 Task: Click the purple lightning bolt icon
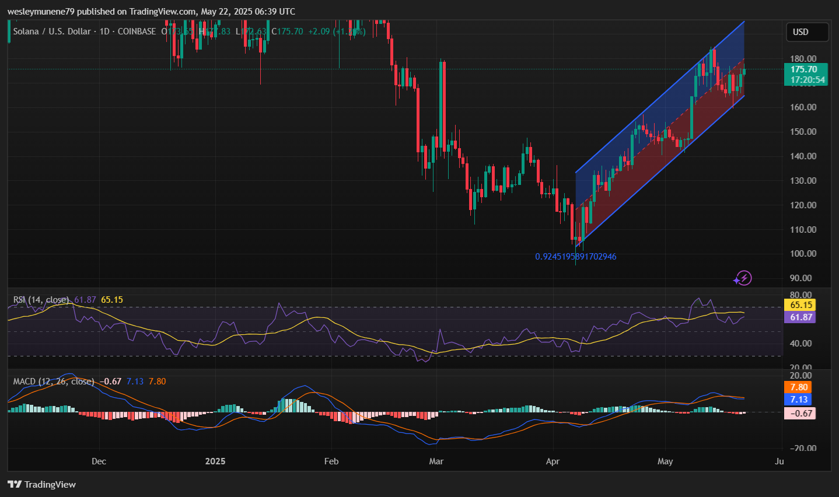743,278
